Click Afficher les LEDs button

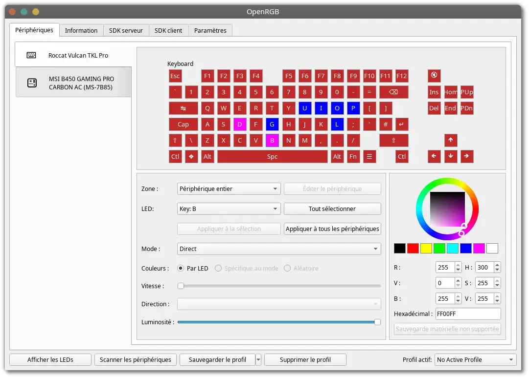(x=50, y=359)
